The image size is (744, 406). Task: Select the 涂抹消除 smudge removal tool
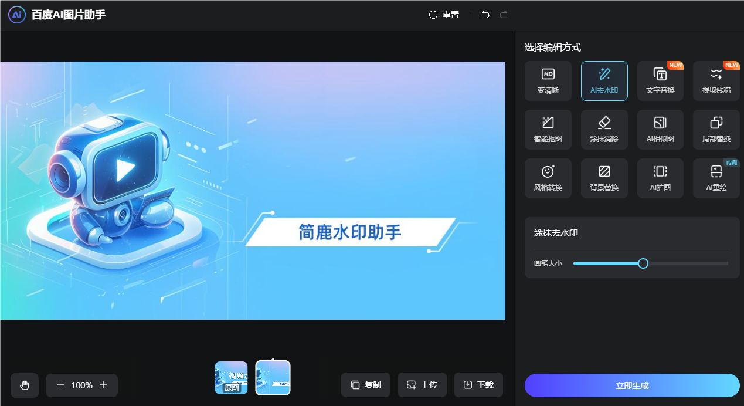(x=604, y=129)
